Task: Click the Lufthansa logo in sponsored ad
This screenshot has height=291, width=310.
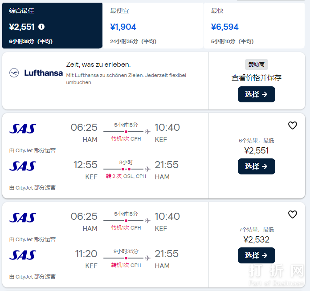Action: pos(36,73)
